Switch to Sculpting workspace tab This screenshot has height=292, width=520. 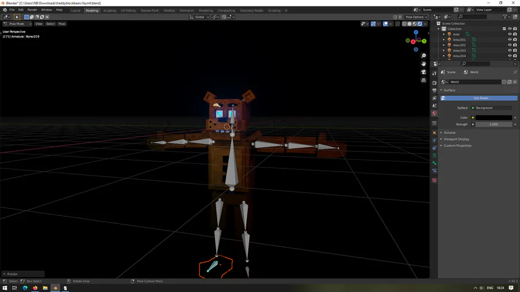(x=109, y=10)
